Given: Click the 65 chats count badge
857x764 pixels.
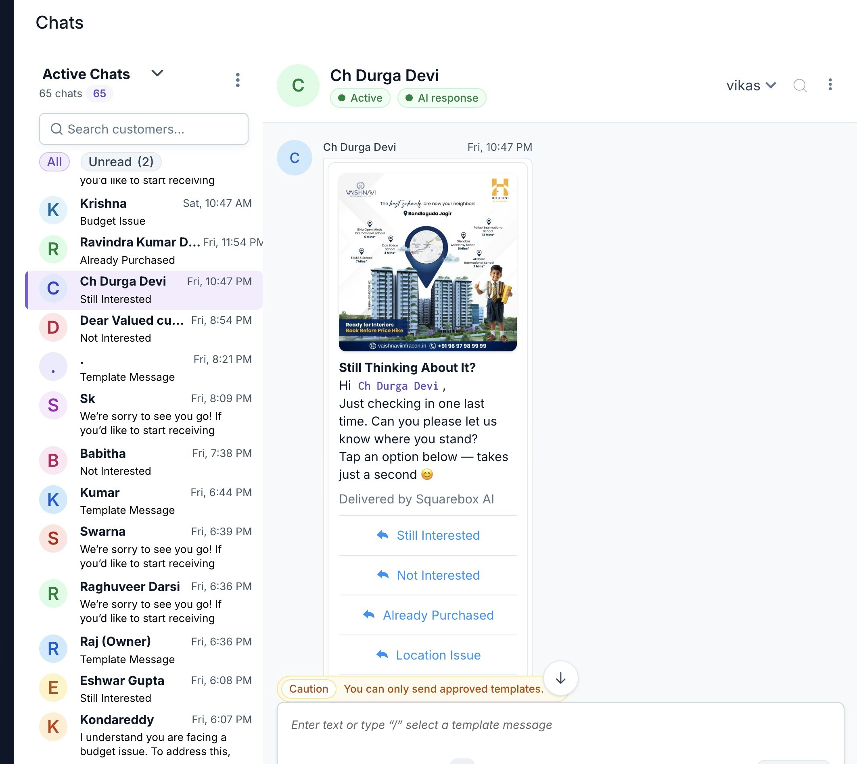Looking at the screenshot, I should click(x=100, y=93).
